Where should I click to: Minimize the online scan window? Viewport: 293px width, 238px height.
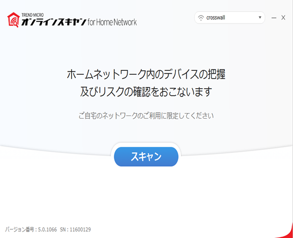(274, 18)
